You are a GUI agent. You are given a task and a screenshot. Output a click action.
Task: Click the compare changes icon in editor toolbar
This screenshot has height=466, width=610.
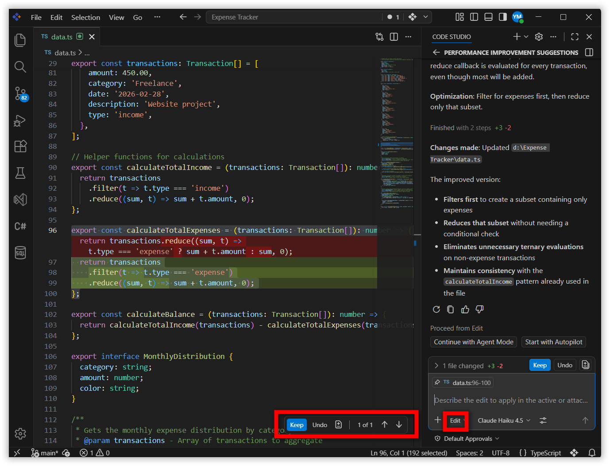coord(379,37)
